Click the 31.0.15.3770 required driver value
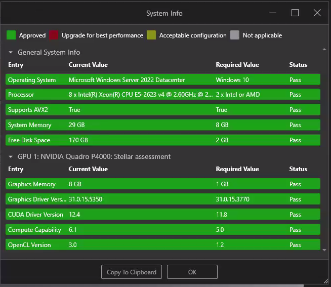 click(x=232, y=199)
